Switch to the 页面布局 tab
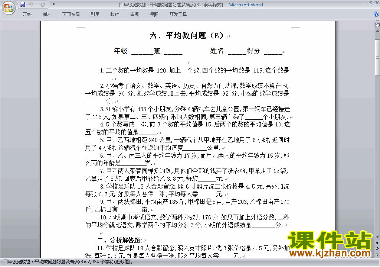Screen dimensions: 380x267 [x=71, y=15]
